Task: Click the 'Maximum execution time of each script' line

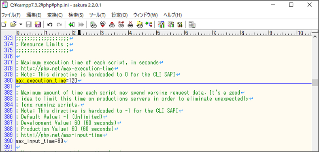Action: [x=87, y=62]
